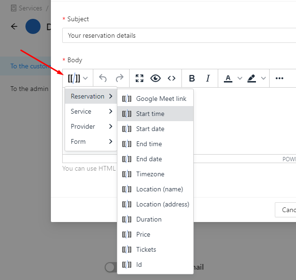Insert the Google Meet link variable
The height and width of the screenshot is (280, 296).
pos(155,99)
